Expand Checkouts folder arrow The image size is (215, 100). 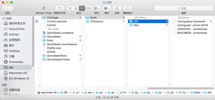point(124,22)
